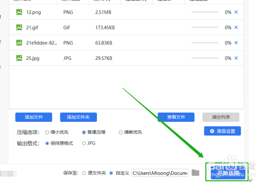Screen dimensions: 271x184
Task: Click the progress bar for 21e9ddee-82...
Action: (x=205, y=43)
